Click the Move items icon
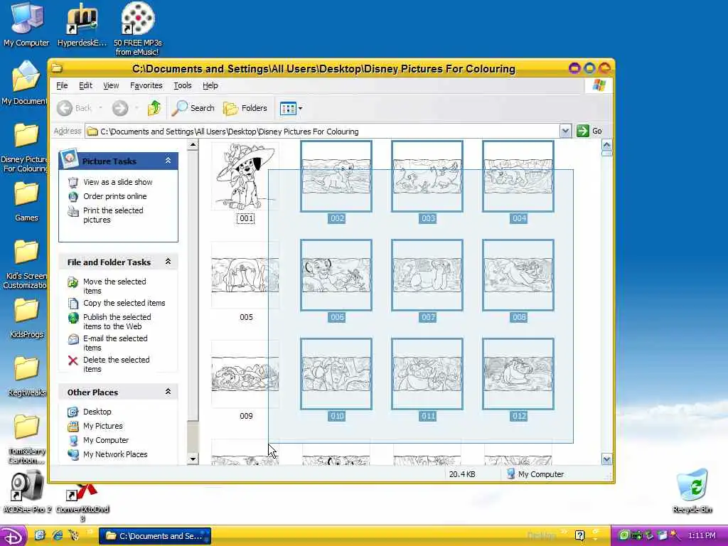This screenshot has height=546, width=728. click(x=73, y=282)
